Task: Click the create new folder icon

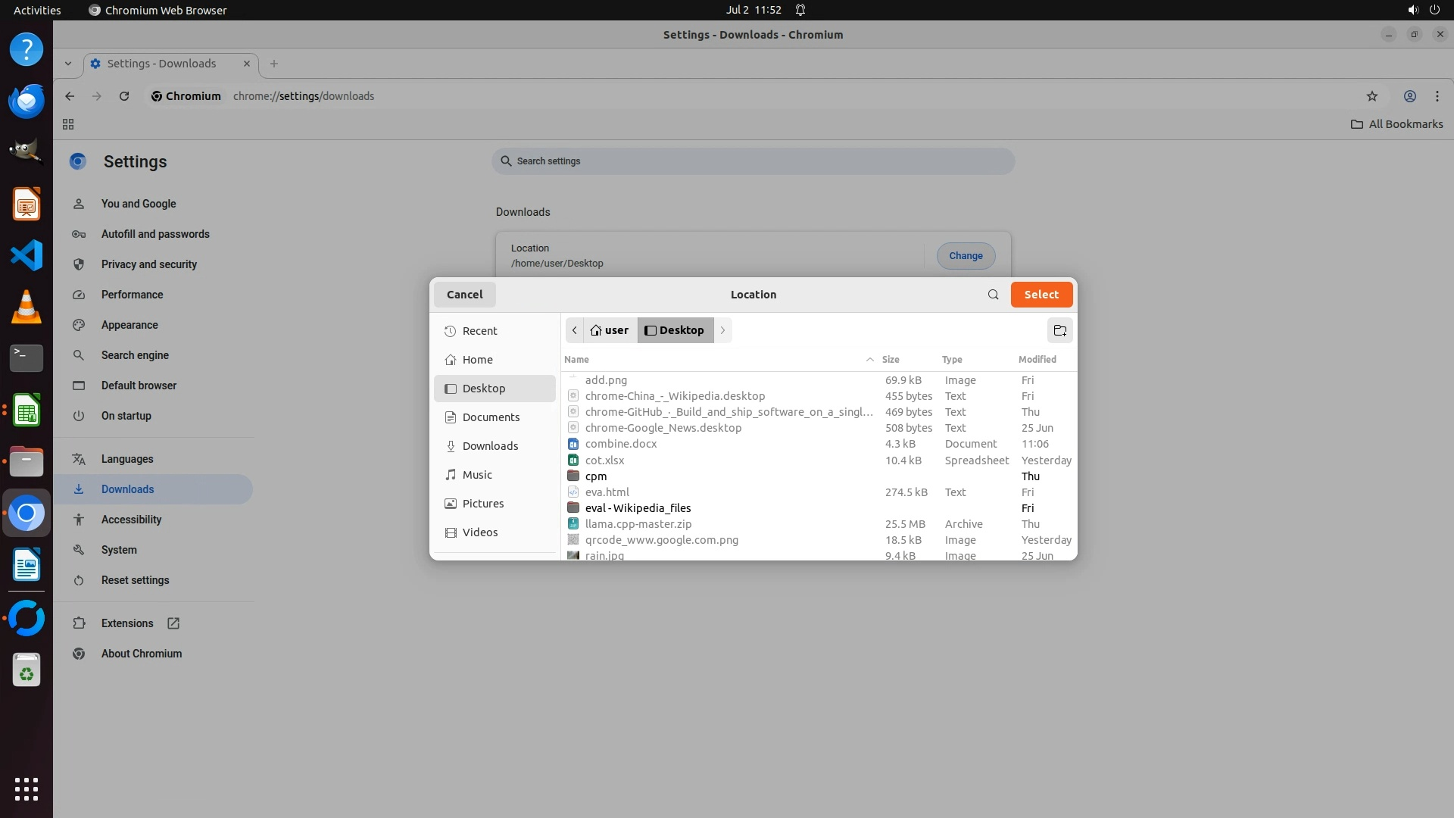Action: click(1059, 330)
